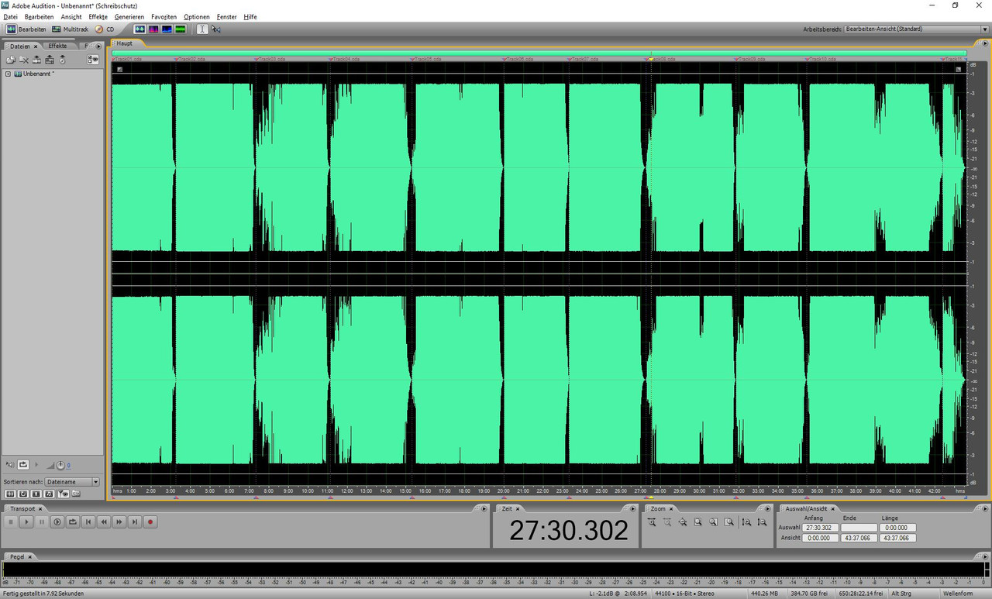Toggle show MIDI files filter button

(49, 494)
